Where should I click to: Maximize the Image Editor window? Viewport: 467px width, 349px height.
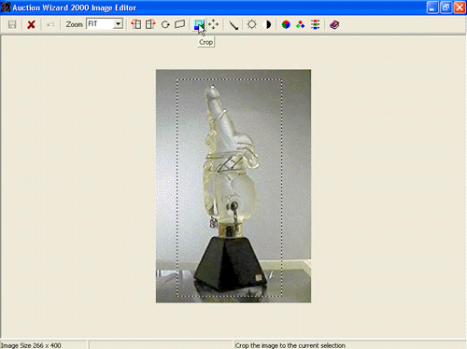point(446,7)
